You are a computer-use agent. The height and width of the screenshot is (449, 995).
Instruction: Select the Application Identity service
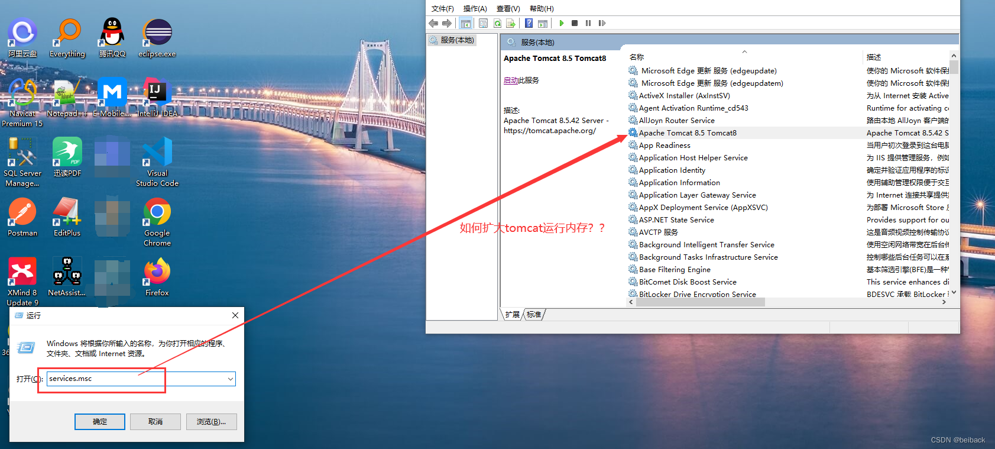[x=789, y=170]
